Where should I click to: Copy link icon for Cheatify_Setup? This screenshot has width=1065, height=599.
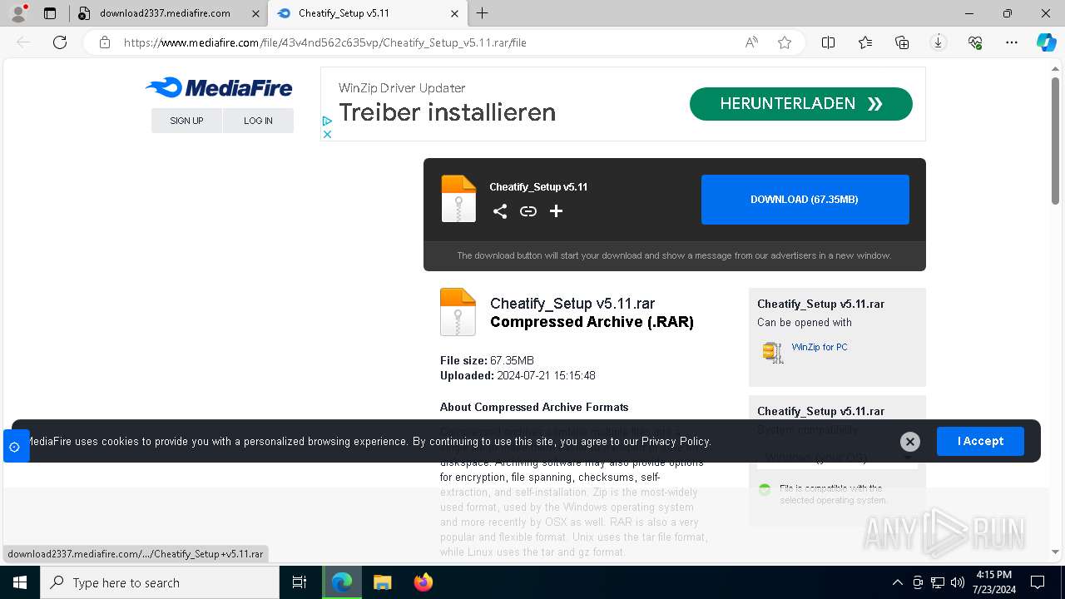pyautogui.click(x=528, y=211)
